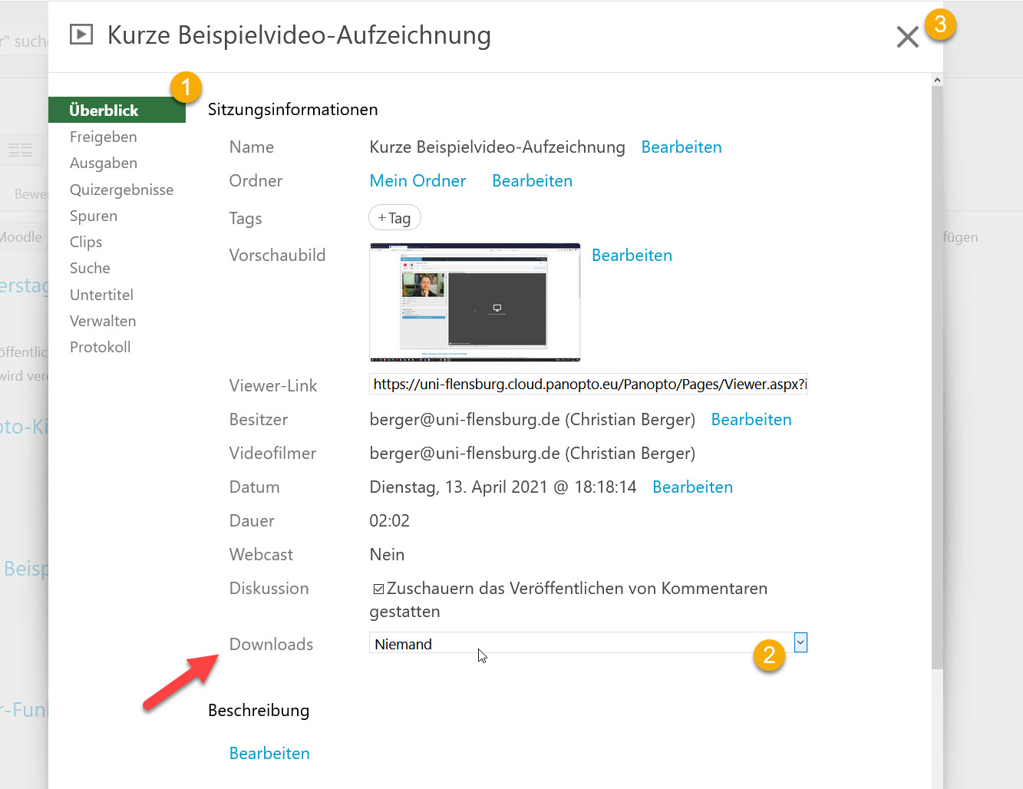Edit the Besitzer via Bearbeiten link
This screenshot has width=1023, height=789.
pos(751,420)
